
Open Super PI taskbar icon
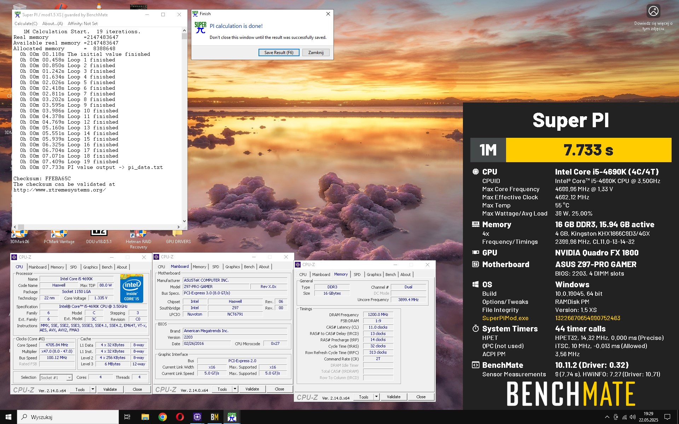(x=232, y=417)
